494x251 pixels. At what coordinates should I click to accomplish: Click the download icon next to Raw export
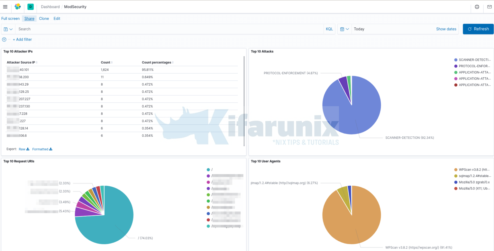[27, 149]
